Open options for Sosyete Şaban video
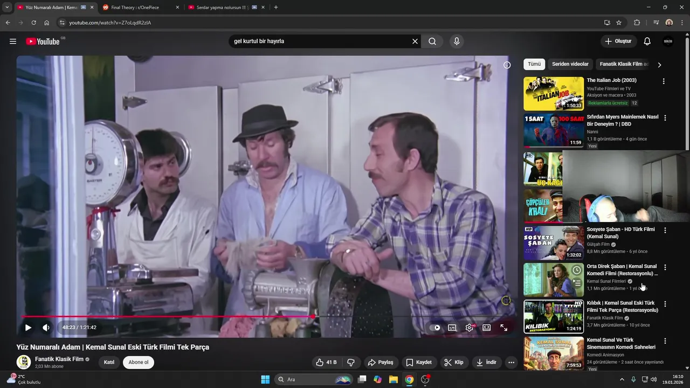690x388 pixels. [665, 230]
